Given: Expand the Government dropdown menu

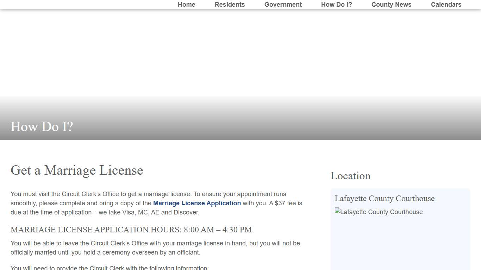Looking at the screenshot, I should [283, 5].
